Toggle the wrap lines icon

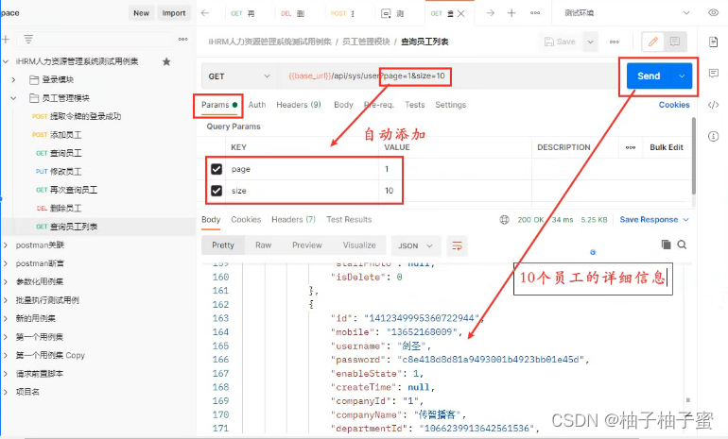click(x=457, y=245)
